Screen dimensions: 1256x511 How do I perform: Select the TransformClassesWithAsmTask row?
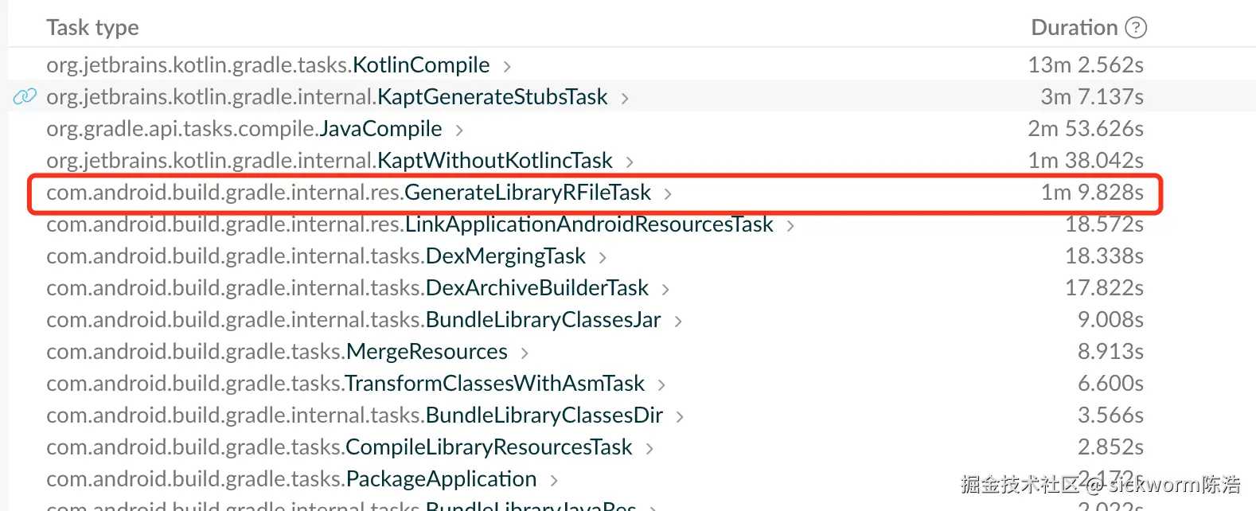point(345,384)
